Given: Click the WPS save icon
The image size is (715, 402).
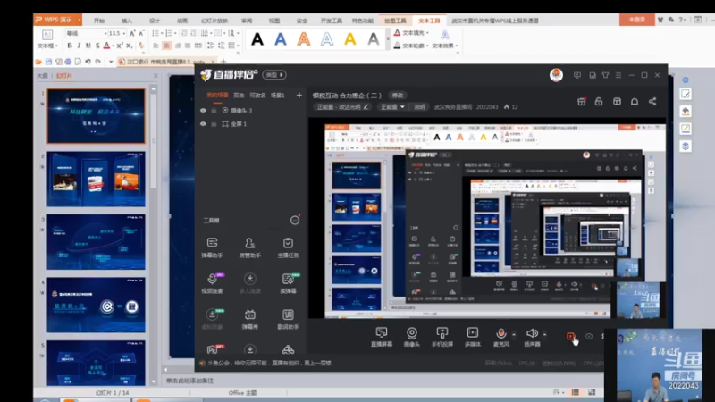Looking at the screenshot, I should 48,61.
